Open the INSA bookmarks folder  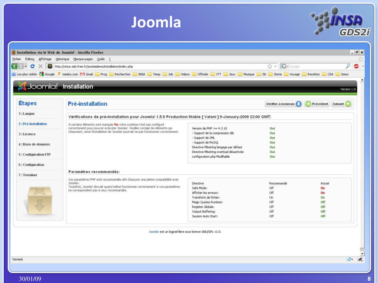point(139,74)
